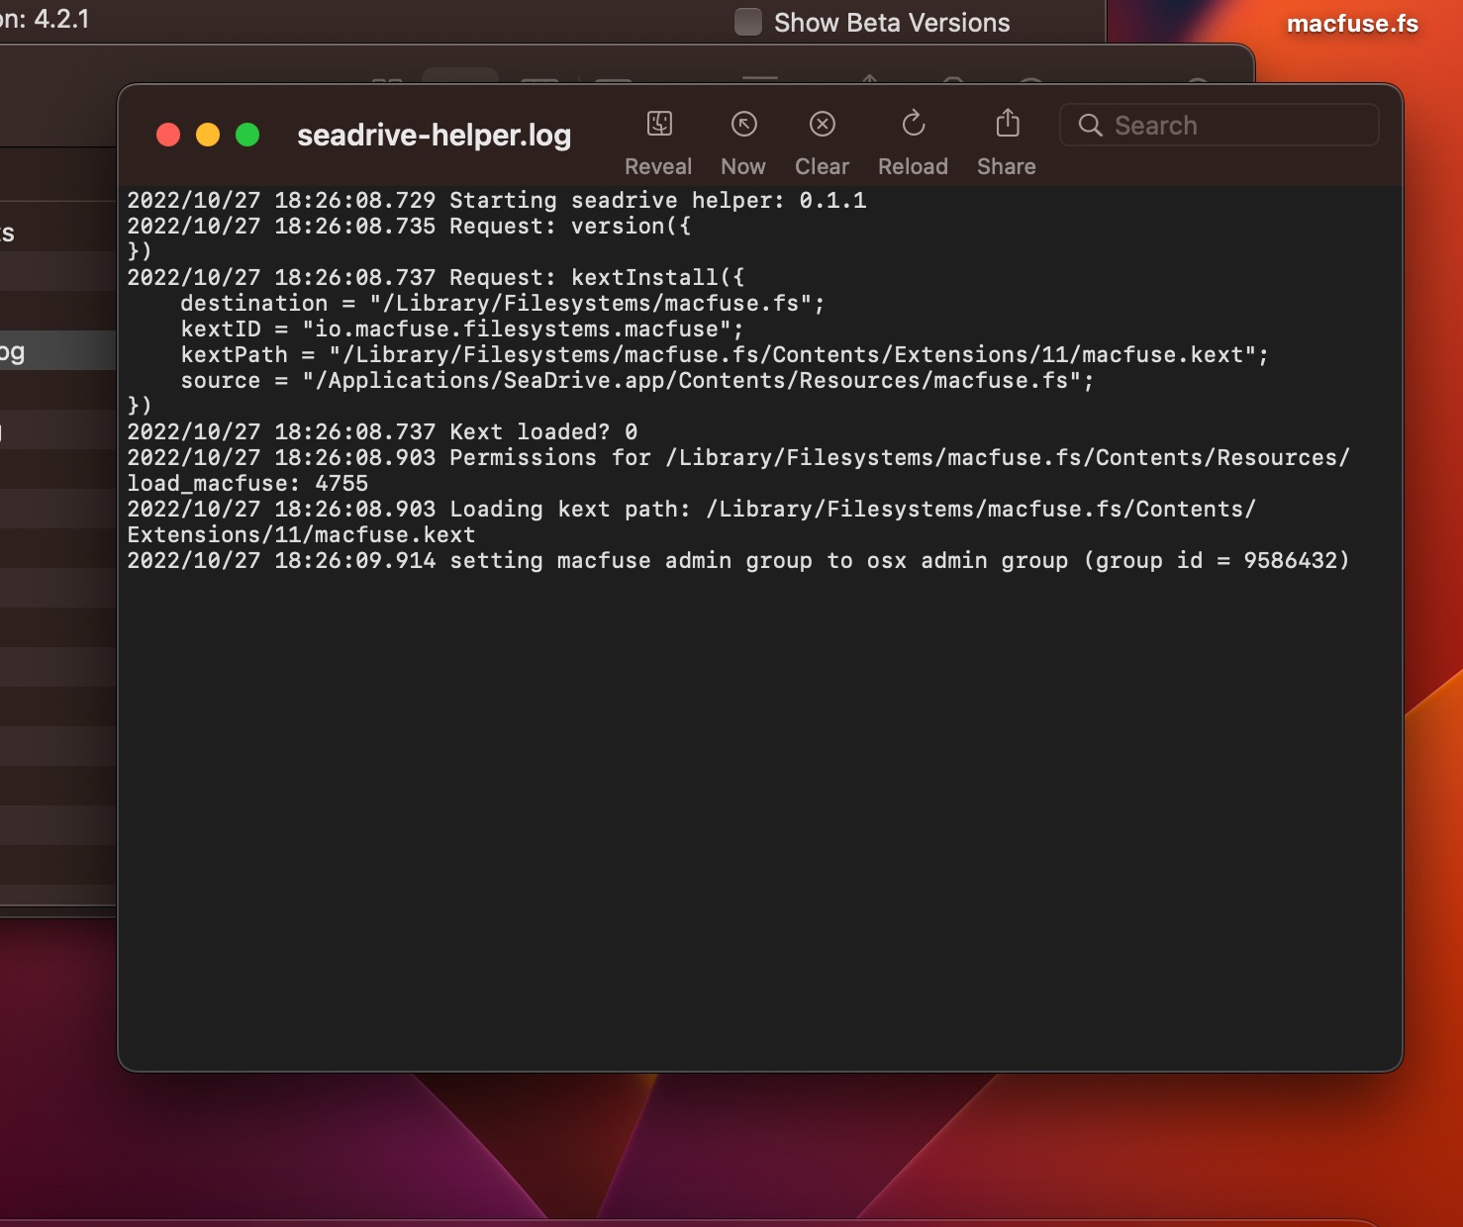The image size is (1463, 1227).
Task: Click the seadrive-helper.log window title
Action: (x=434, y=135)
